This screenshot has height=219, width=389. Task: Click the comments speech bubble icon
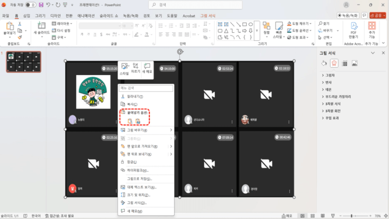364,15
